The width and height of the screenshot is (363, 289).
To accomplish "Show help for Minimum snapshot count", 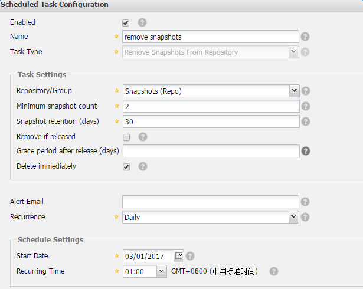I will [306, 106].
